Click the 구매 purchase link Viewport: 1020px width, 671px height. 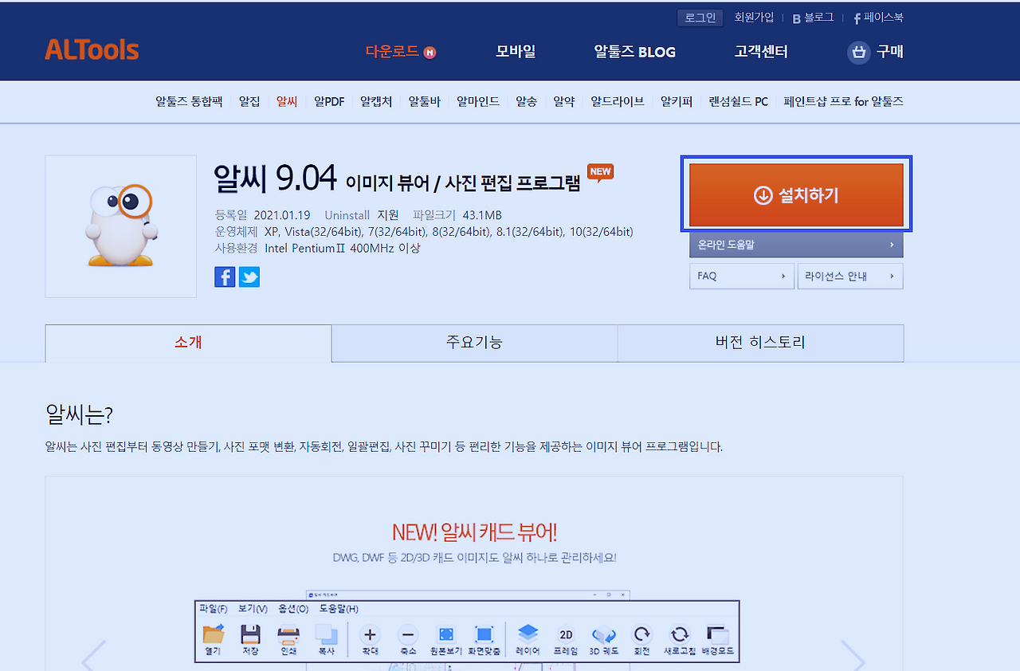point(890,52)
